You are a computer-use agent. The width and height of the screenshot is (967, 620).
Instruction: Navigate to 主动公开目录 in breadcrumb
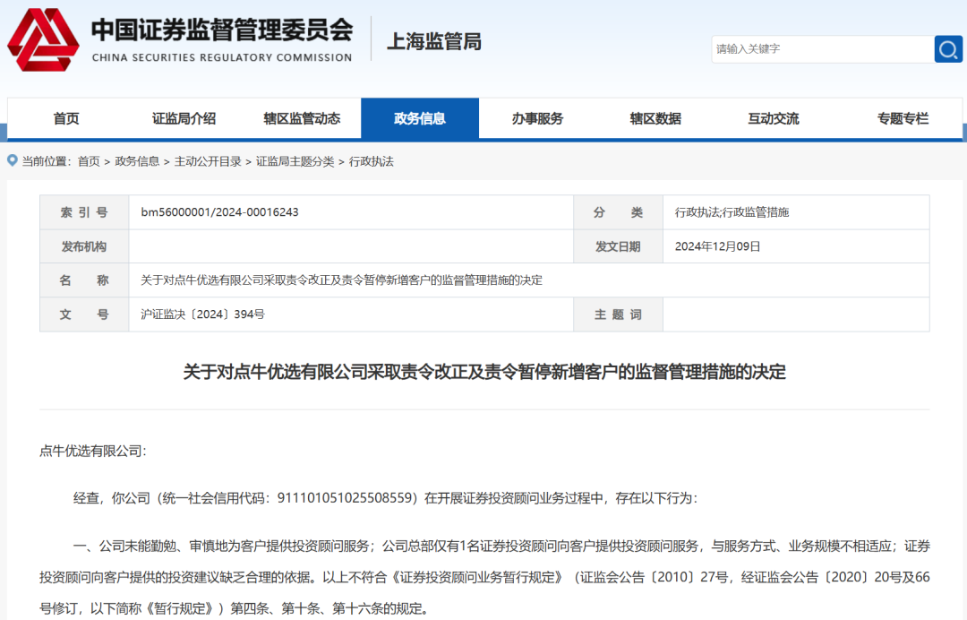[x=208, y=161]
